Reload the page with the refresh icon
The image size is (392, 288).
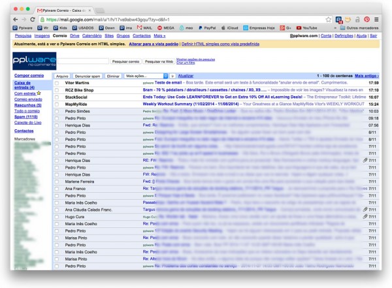(x=33, y=20)
